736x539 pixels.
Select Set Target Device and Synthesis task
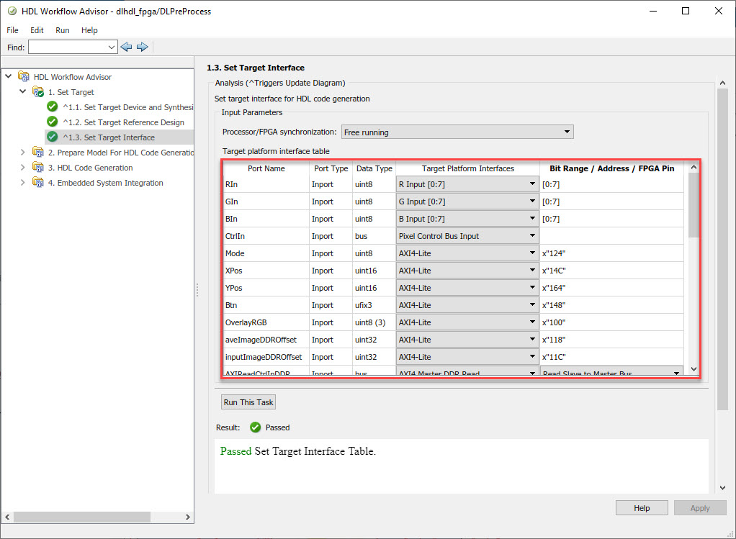(x=127, y=107)
